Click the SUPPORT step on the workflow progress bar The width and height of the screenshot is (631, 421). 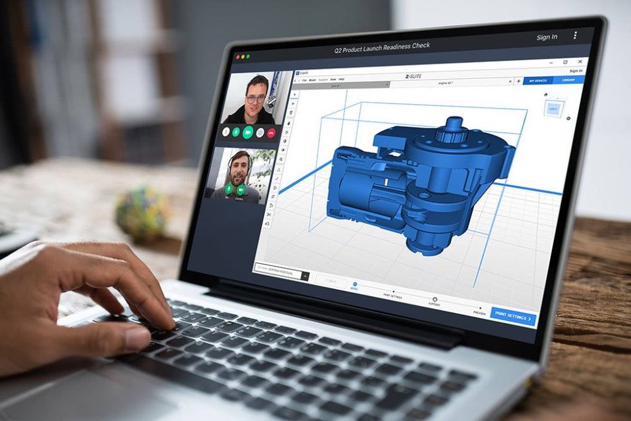tap(435, 300)
